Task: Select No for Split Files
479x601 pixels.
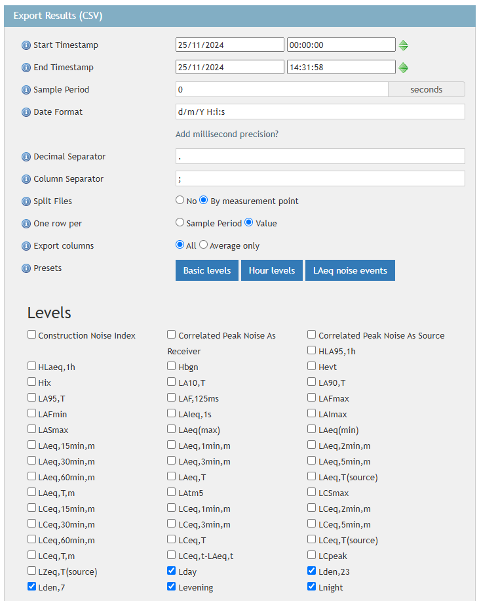Action: tap(180, 201)
